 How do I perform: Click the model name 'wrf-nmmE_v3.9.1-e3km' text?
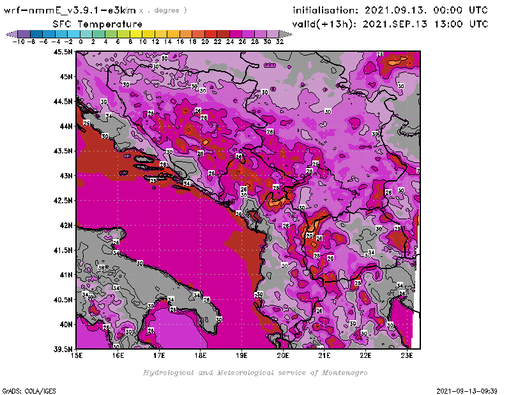coord(70,10)
